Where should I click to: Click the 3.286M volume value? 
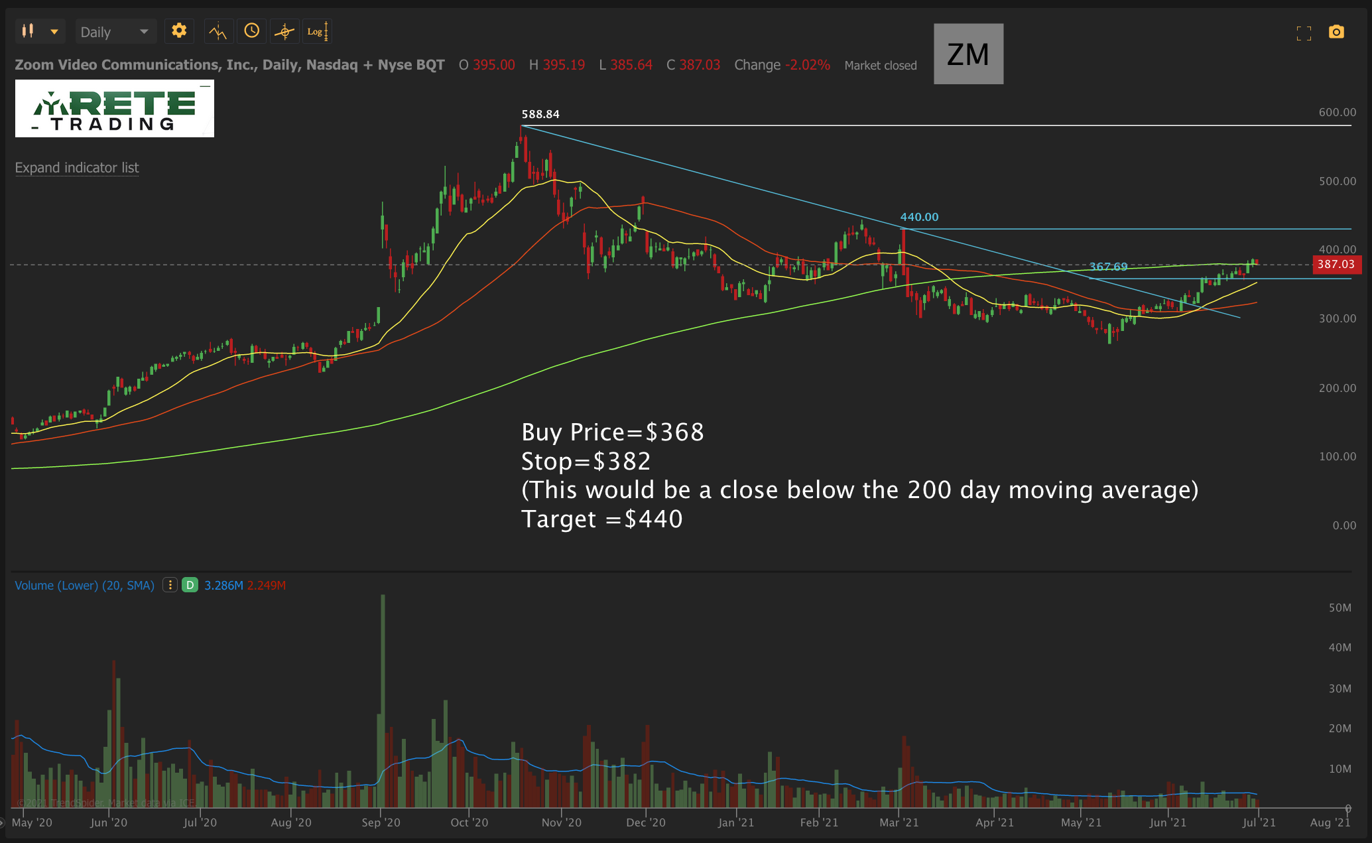(x=223, y=586)
